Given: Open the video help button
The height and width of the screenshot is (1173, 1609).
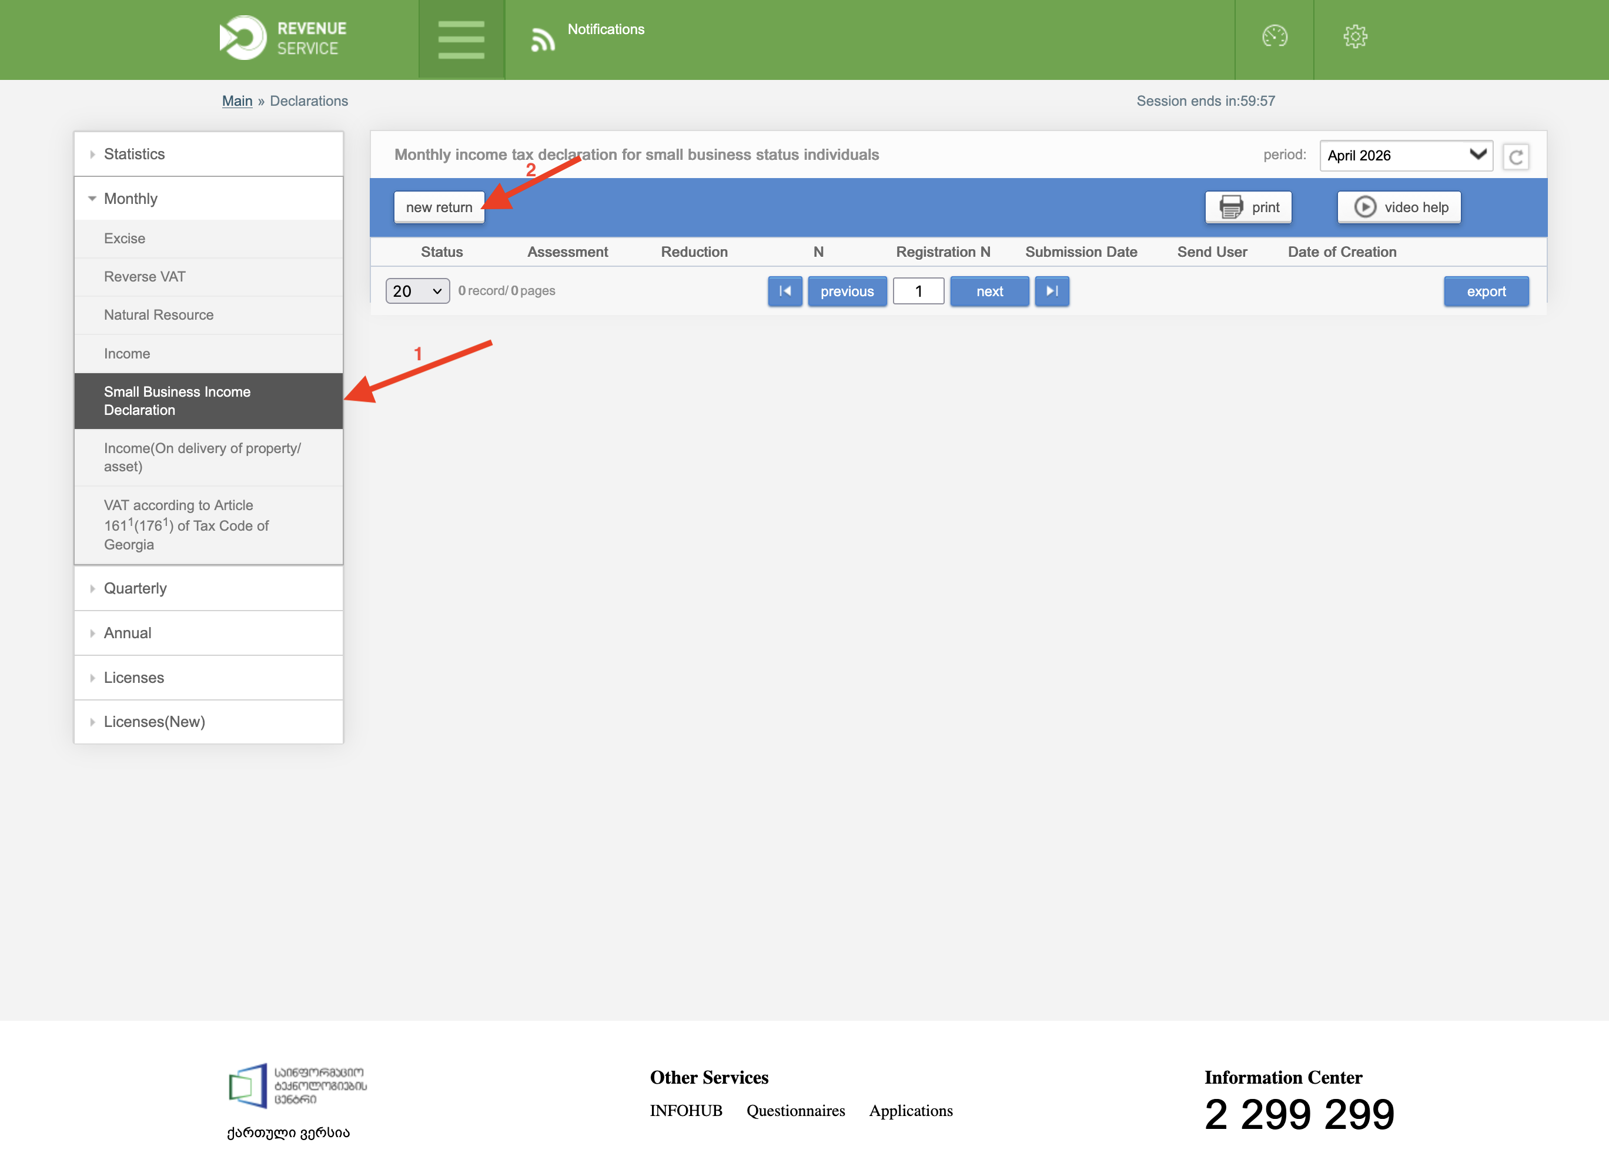Looking at the screenshot, I should click(x=1399, y=207).
